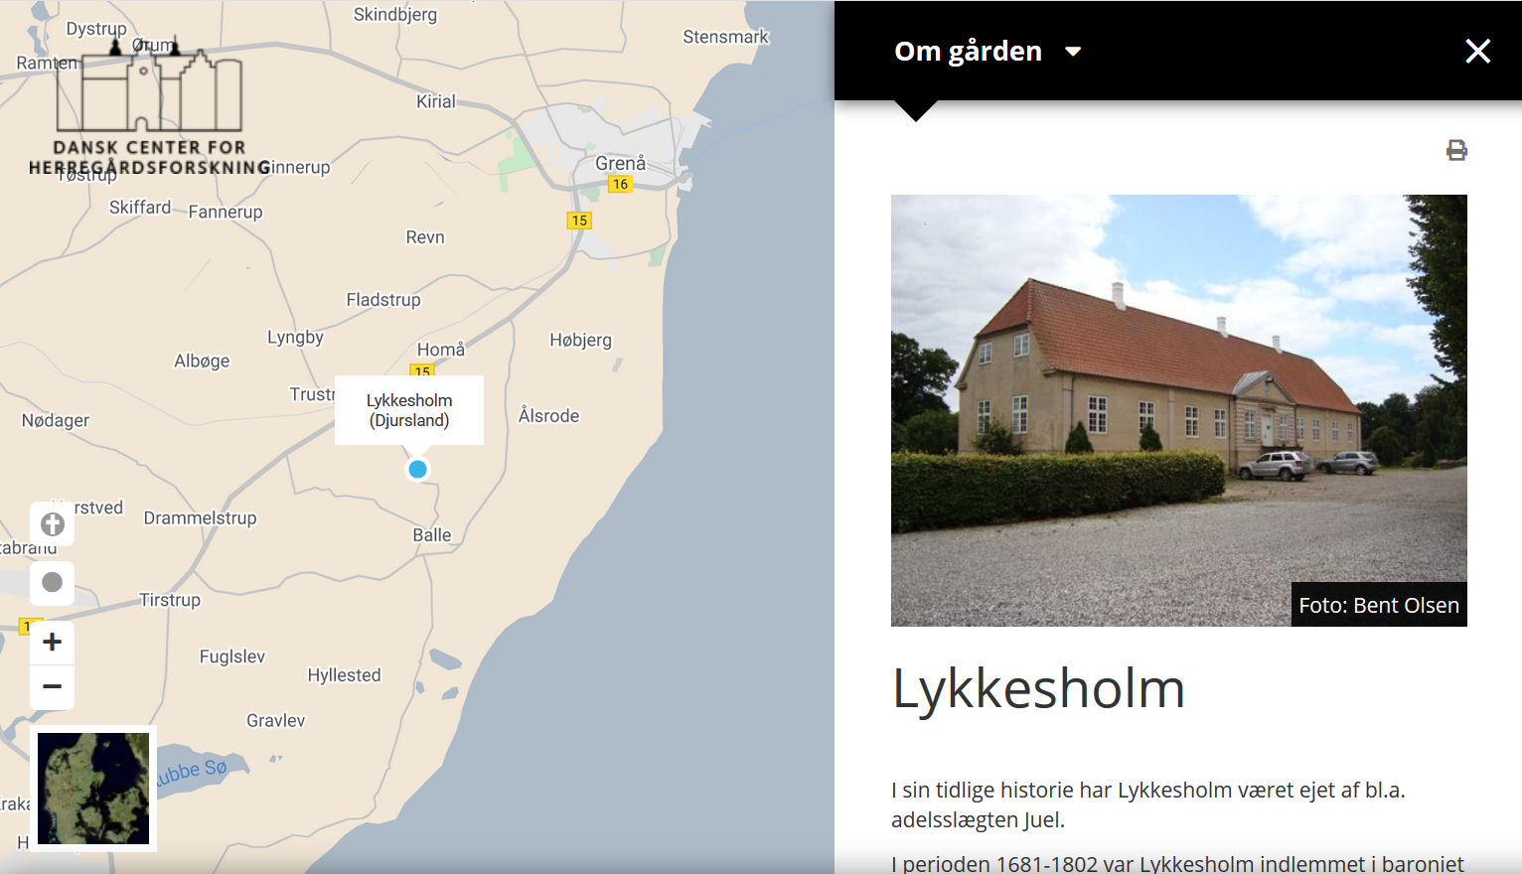Click the blue Lykkesholm map marker
The image size is (1522, 874).
click(x=418, y=469)
